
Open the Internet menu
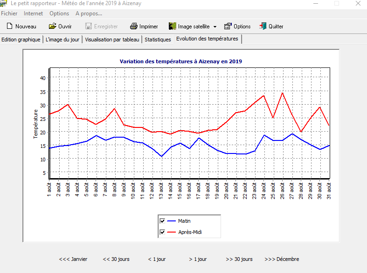(x=33, y=13)
